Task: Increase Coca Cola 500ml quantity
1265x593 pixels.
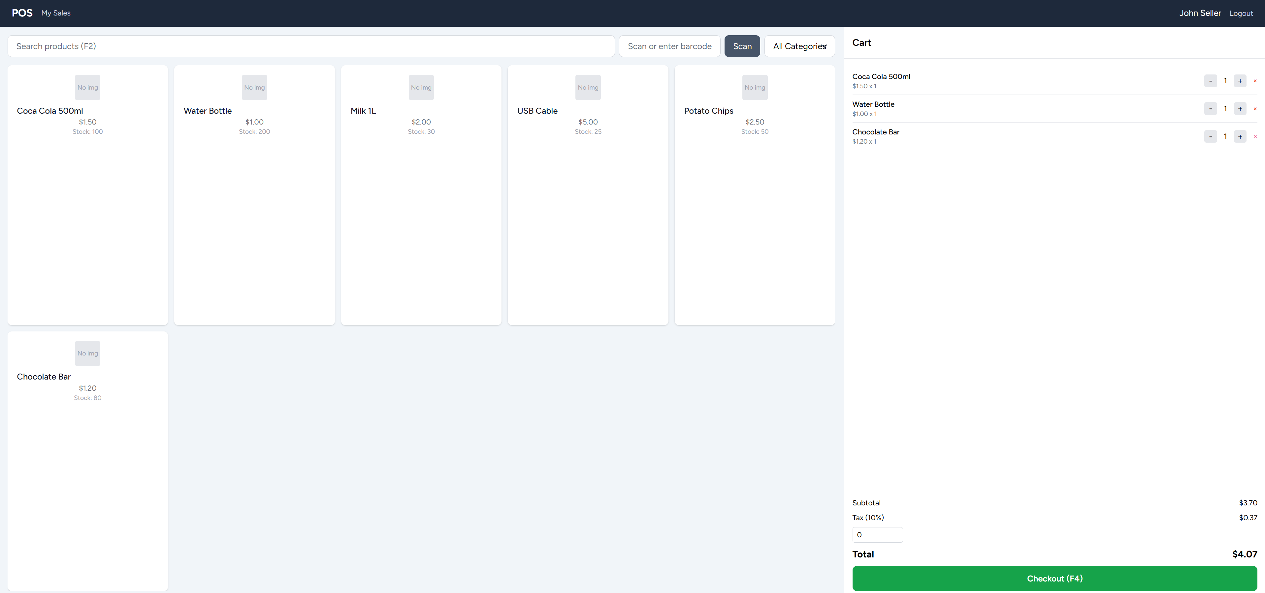Action: coord(1240,81)
